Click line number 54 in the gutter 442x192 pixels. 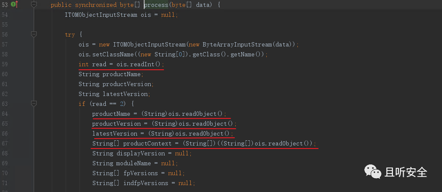point(5,15)
